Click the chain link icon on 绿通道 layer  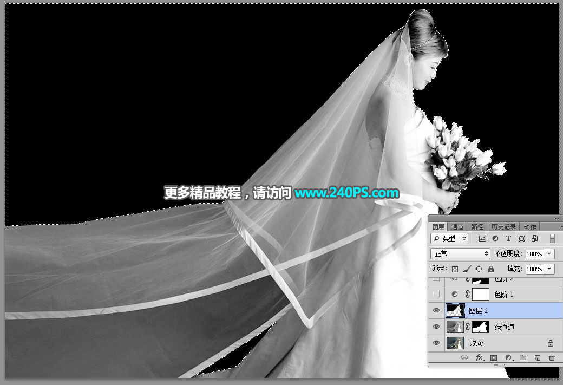click(468, 327)
